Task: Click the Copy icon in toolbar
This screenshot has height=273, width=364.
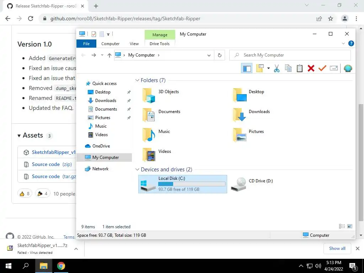Action: (288, 69)
